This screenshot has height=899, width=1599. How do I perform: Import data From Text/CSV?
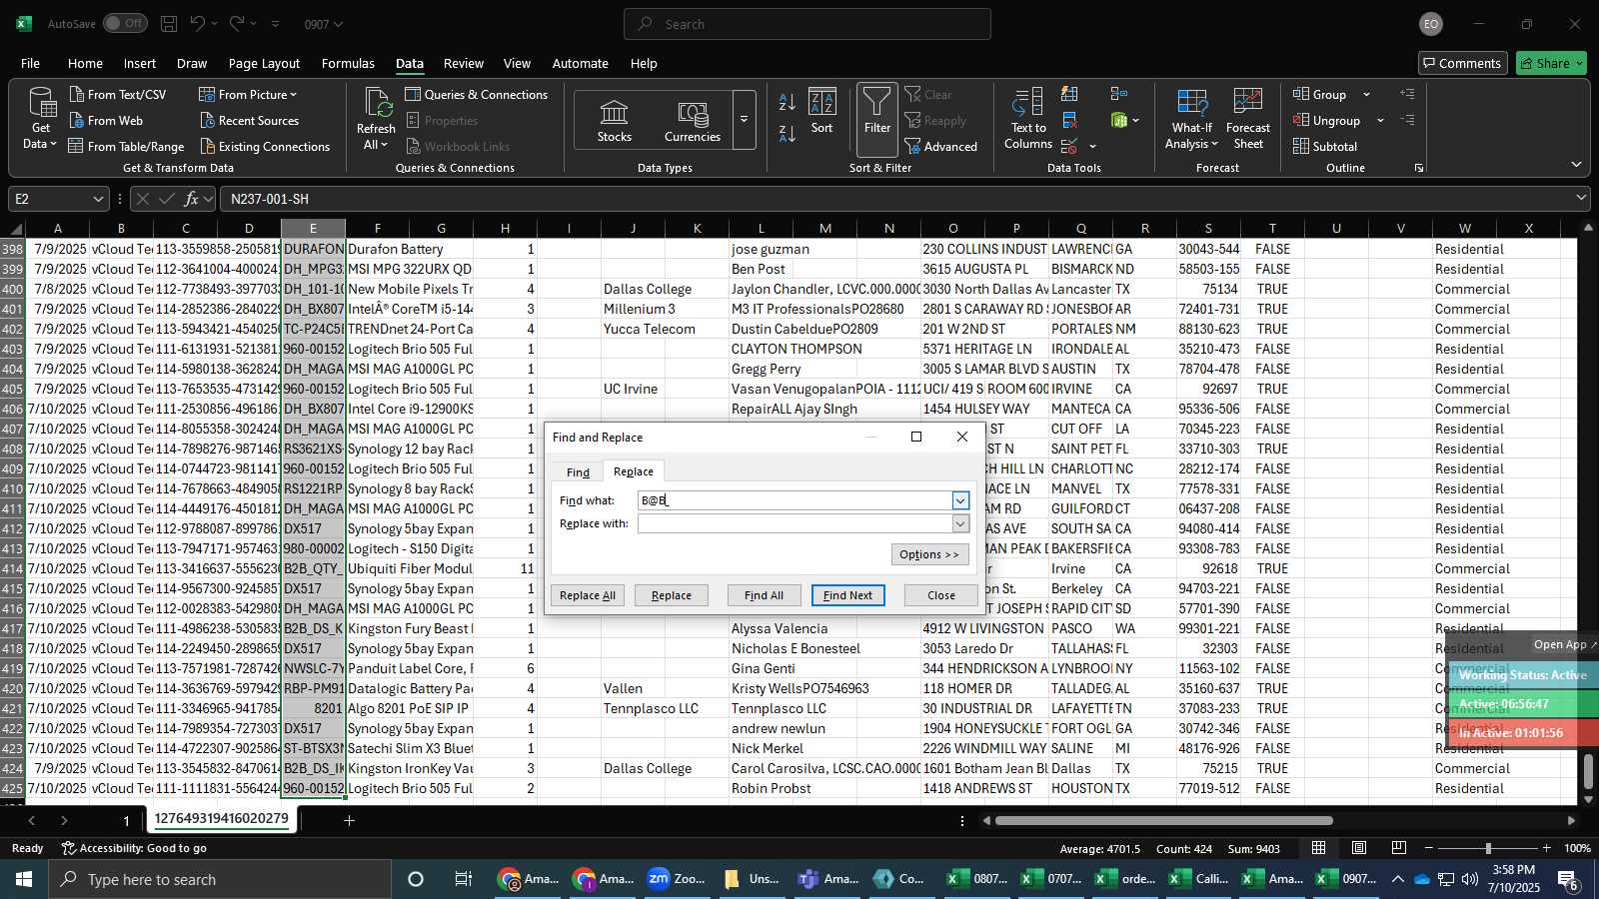tap(118, 94)
